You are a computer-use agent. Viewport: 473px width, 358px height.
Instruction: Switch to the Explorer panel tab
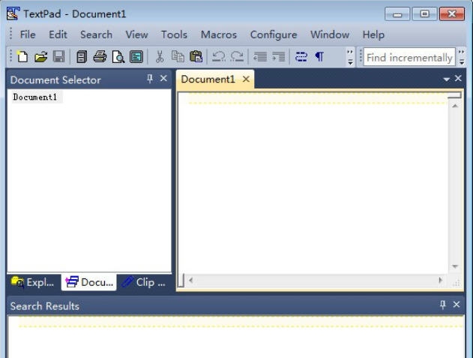tap(33, 282)
